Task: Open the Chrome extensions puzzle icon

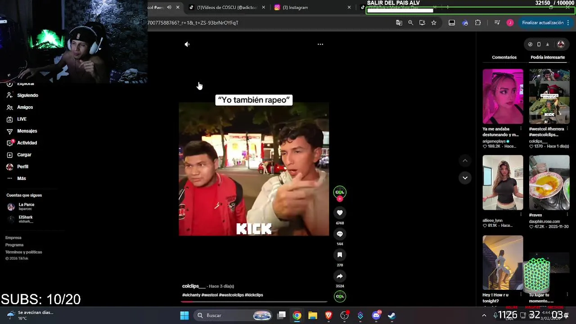Action: [x=478, y=22]
